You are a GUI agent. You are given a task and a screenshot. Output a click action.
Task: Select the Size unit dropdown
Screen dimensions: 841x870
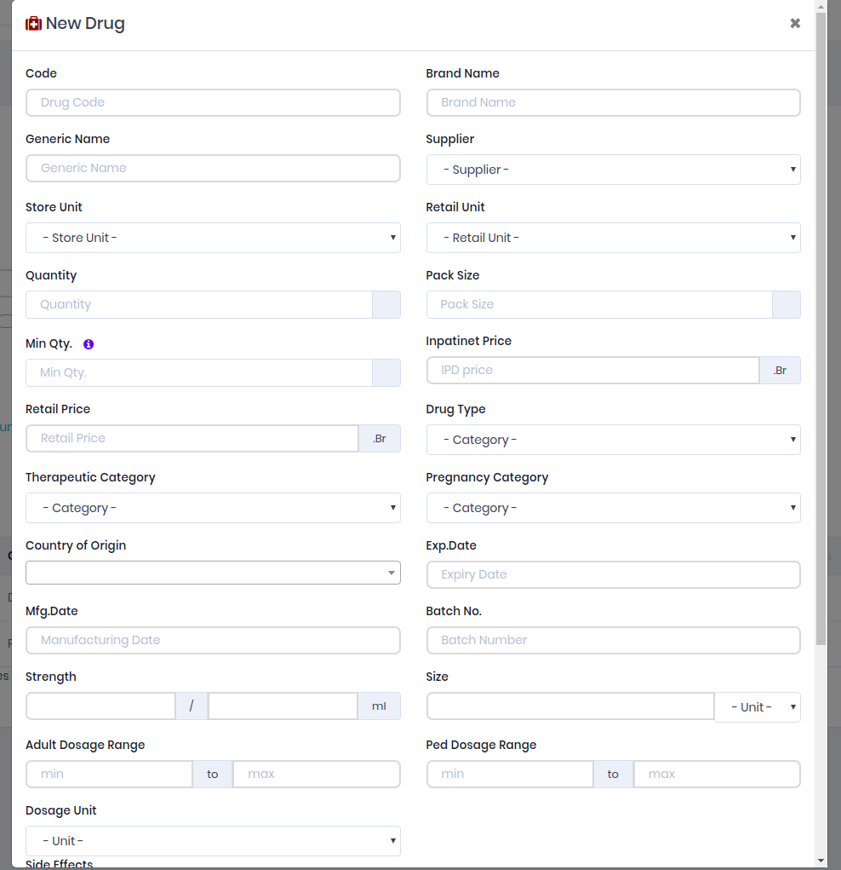tap(758, 707)
